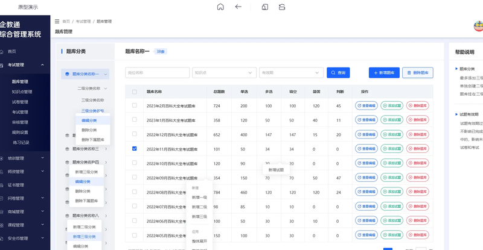Click 查看编辑 for 2023年2月 row
The height and width of the screenshot is (250, 483).
click(x=366, y=105)
